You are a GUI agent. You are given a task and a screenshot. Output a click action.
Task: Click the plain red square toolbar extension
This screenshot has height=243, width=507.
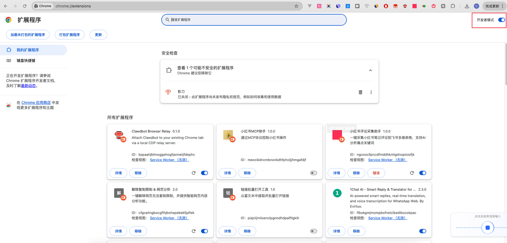[x=414, y=6]
